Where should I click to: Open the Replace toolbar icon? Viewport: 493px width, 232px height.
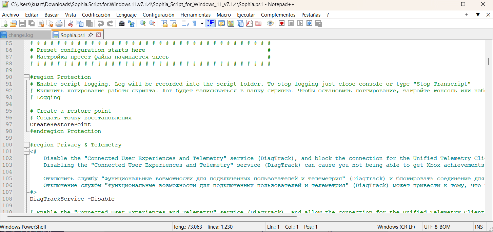click(131, 23)
